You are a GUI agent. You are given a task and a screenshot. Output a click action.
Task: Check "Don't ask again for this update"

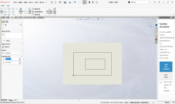[x=161, y=82]
